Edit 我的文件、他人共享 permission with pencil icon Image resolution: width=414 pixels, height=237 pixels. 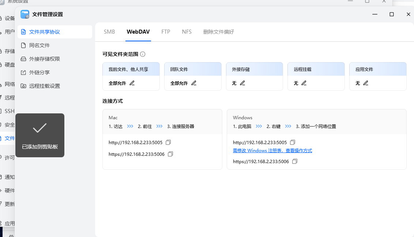pos(132,83)
